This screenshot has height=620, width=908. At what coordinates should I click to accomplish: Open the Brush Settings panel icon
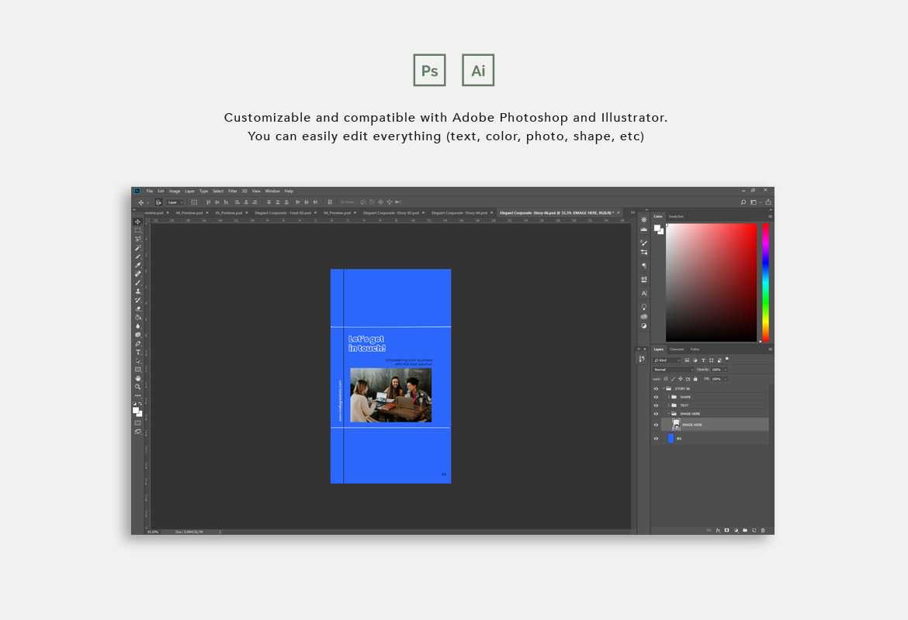click(x=644, y=243)
